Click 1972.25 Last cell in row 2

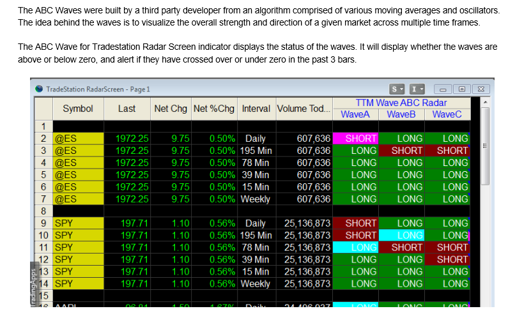click(127, 139)
